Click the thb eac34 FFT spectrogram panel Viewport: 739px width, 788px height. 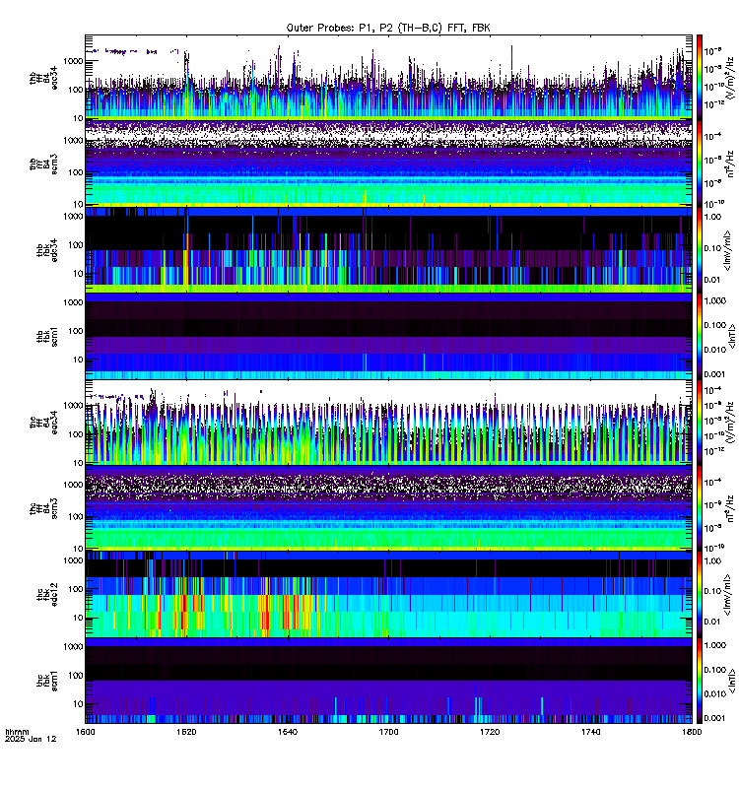pos(388,77)
